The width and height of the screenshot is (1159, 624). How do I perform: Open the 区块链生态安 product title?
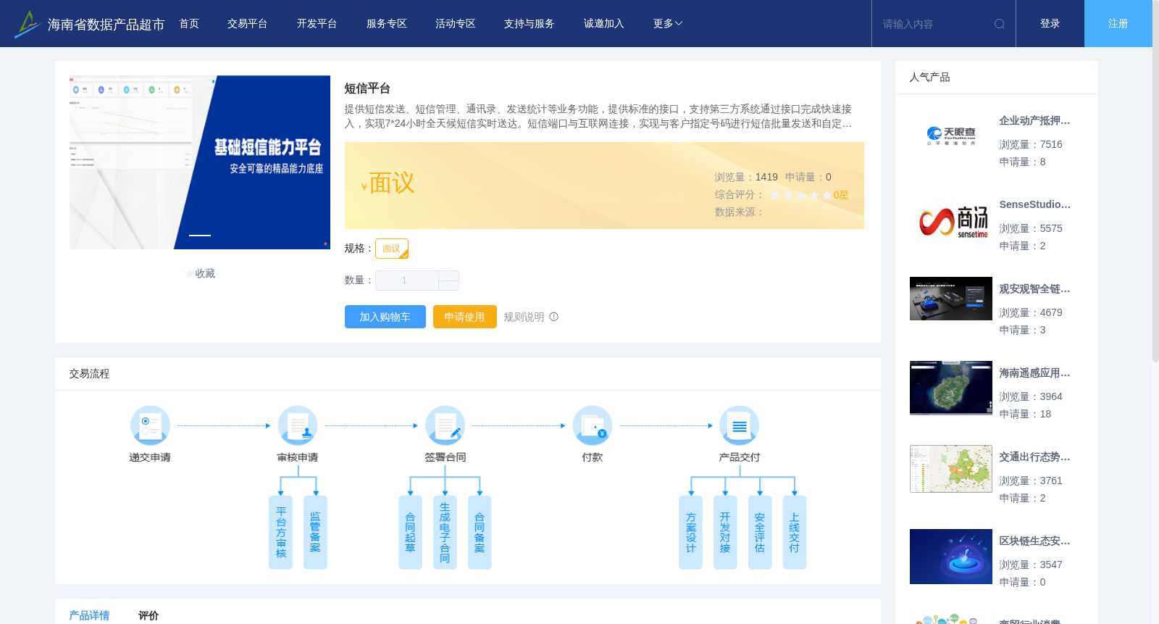click(1034, 541)
